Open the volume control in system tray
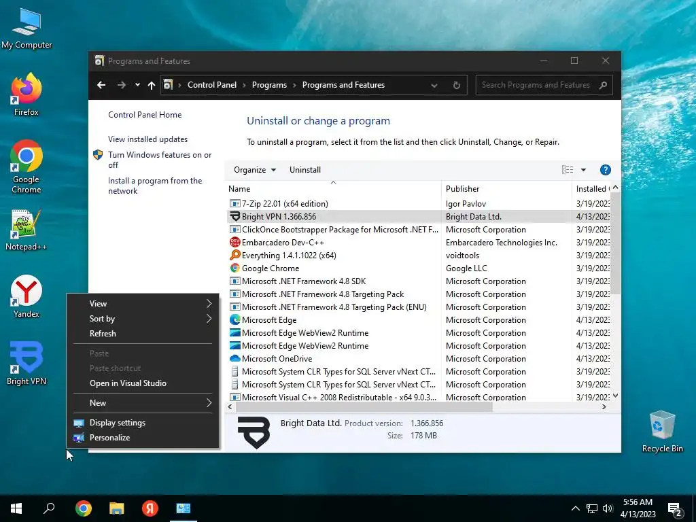696x522 pixels. click(x=608, y=508)
